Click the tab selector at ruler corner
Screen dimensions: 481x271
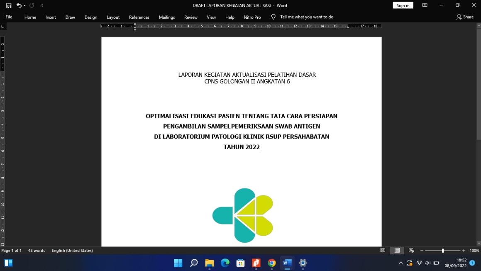(2, 27)
